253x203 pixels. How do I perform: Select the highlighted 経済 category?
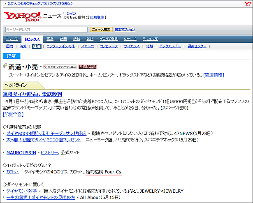(37, 46)
